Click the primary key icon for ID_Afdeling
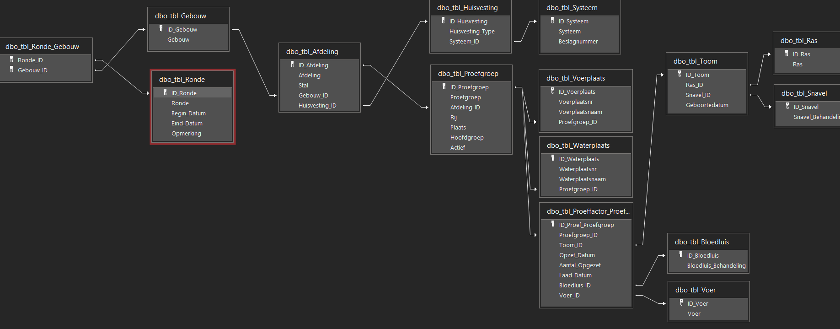840x329 pixels. pos(292,65)
